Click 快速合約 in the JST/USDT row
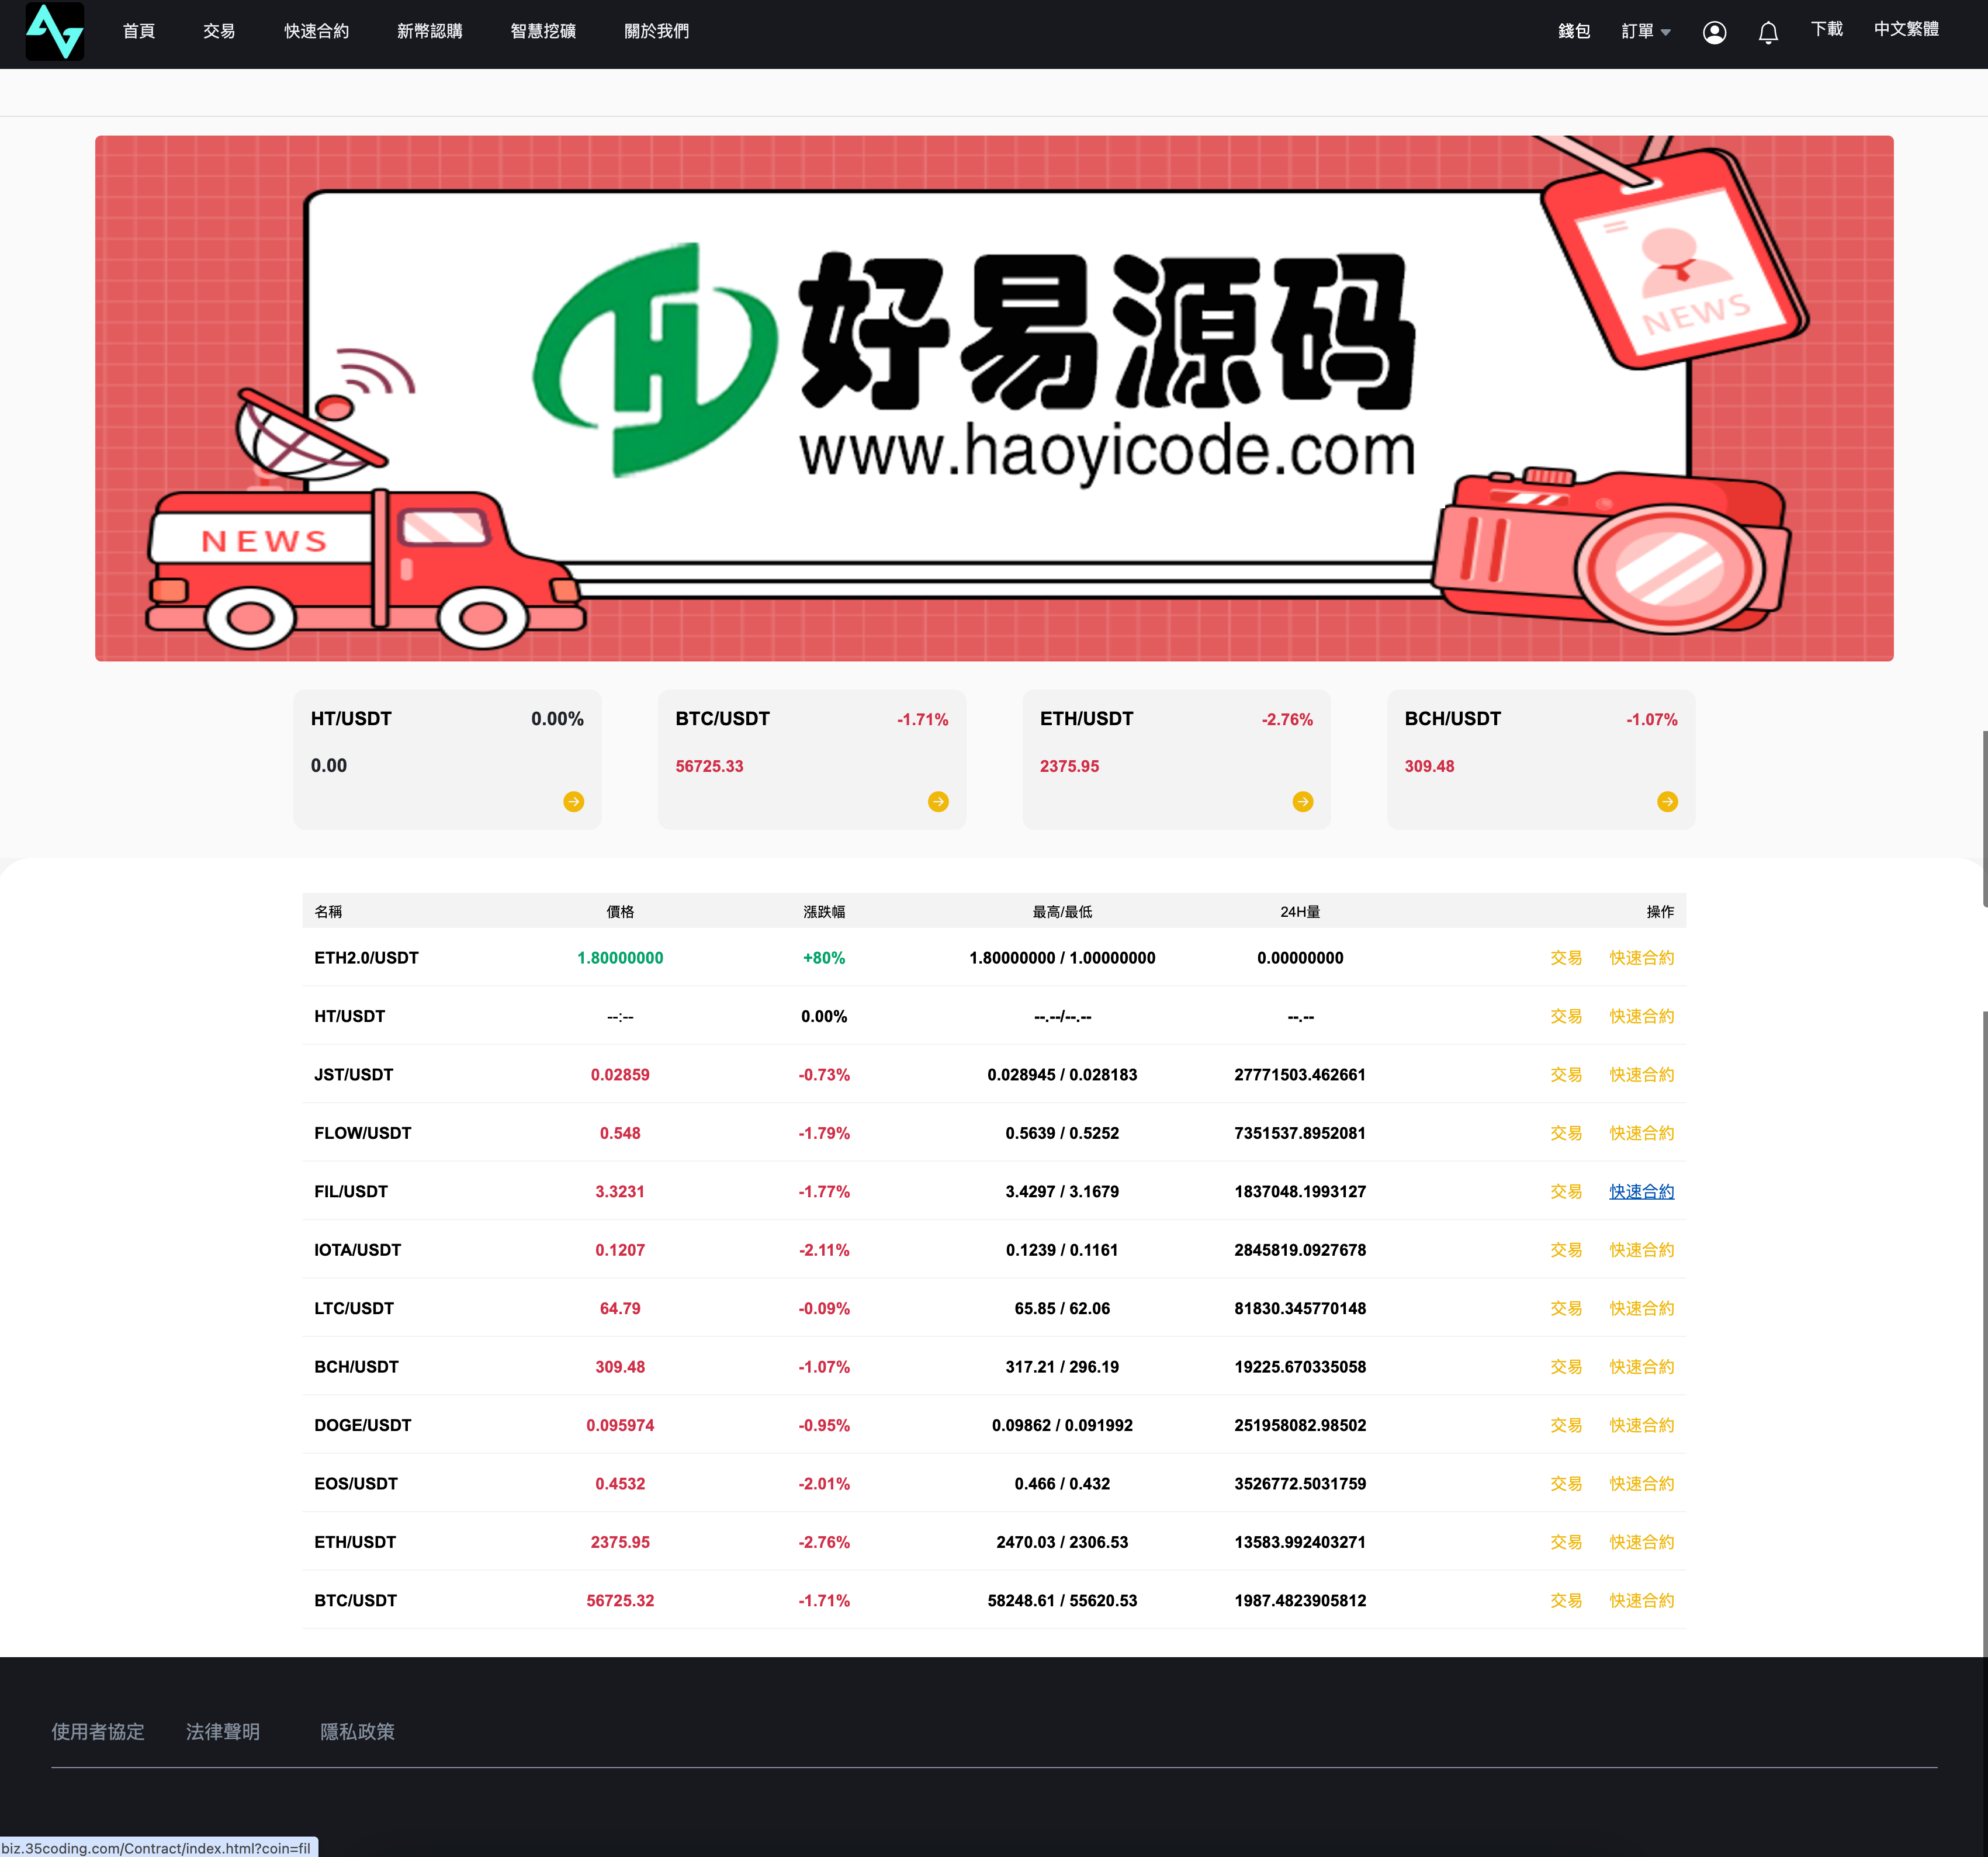1988x1857 pixels. tap(1641, 1075)
